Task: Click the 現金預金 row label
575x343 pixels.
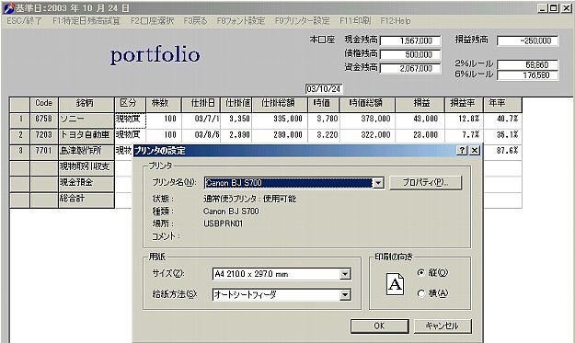Action: coord(86,184)
